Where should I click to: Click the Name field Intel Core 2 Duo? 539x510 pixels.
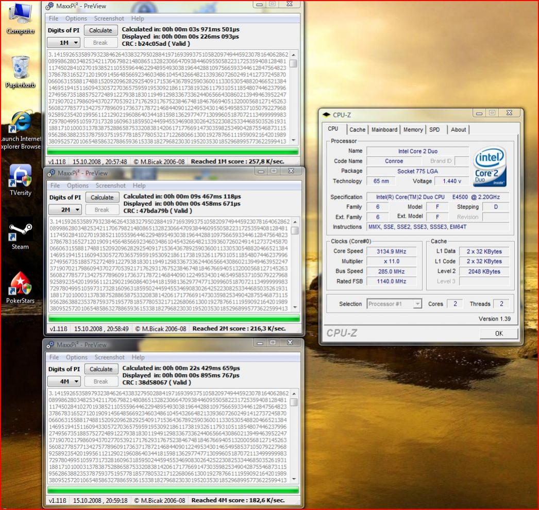click(418, 151)
